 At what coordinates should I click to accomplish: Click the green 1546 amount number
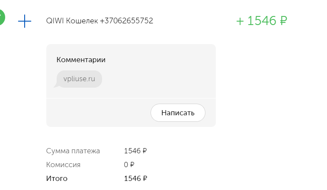(x=262, y=21)
